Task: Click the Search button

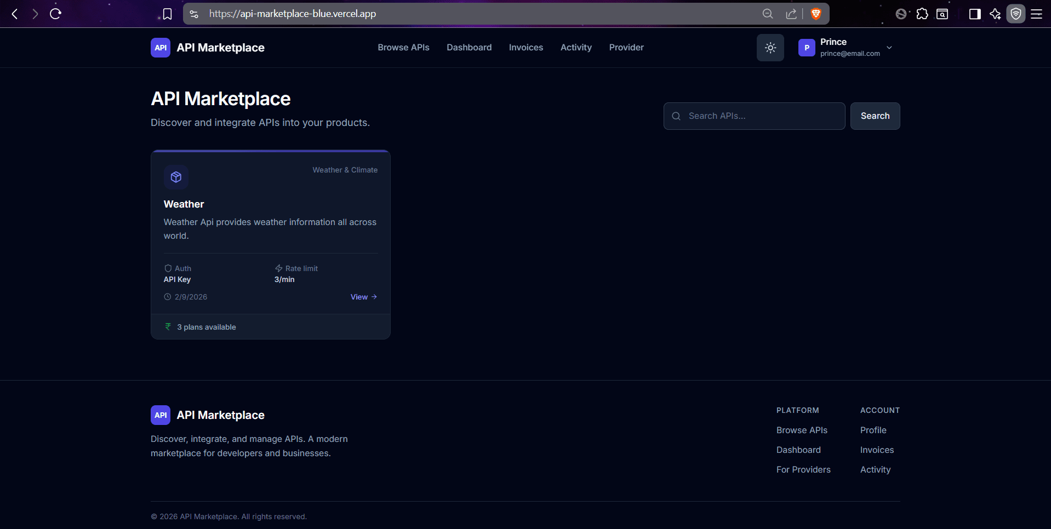Action: (875, 116)
